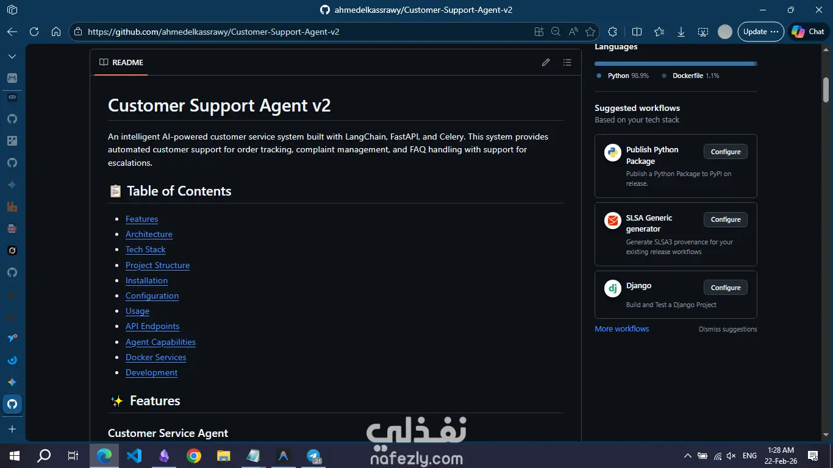Go to the Project Structure link
This screenshot has height=468, width=833.
point(157,265)
